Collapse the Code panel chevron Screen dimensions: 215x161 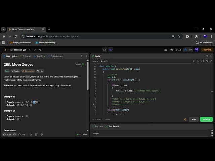211,56
